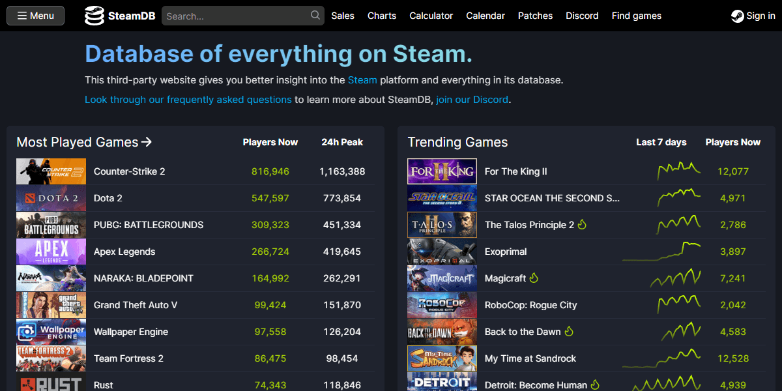
Task: Click the Dota 2 game thumbnail
Action: (51, 197)
